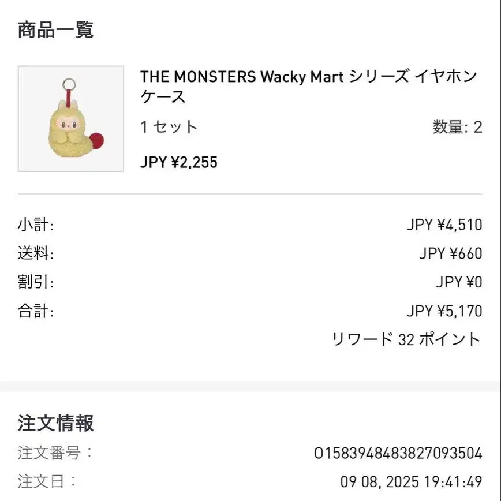Click the 商品一覧 section heading
The image size is (501, 501).
(55, 29)
